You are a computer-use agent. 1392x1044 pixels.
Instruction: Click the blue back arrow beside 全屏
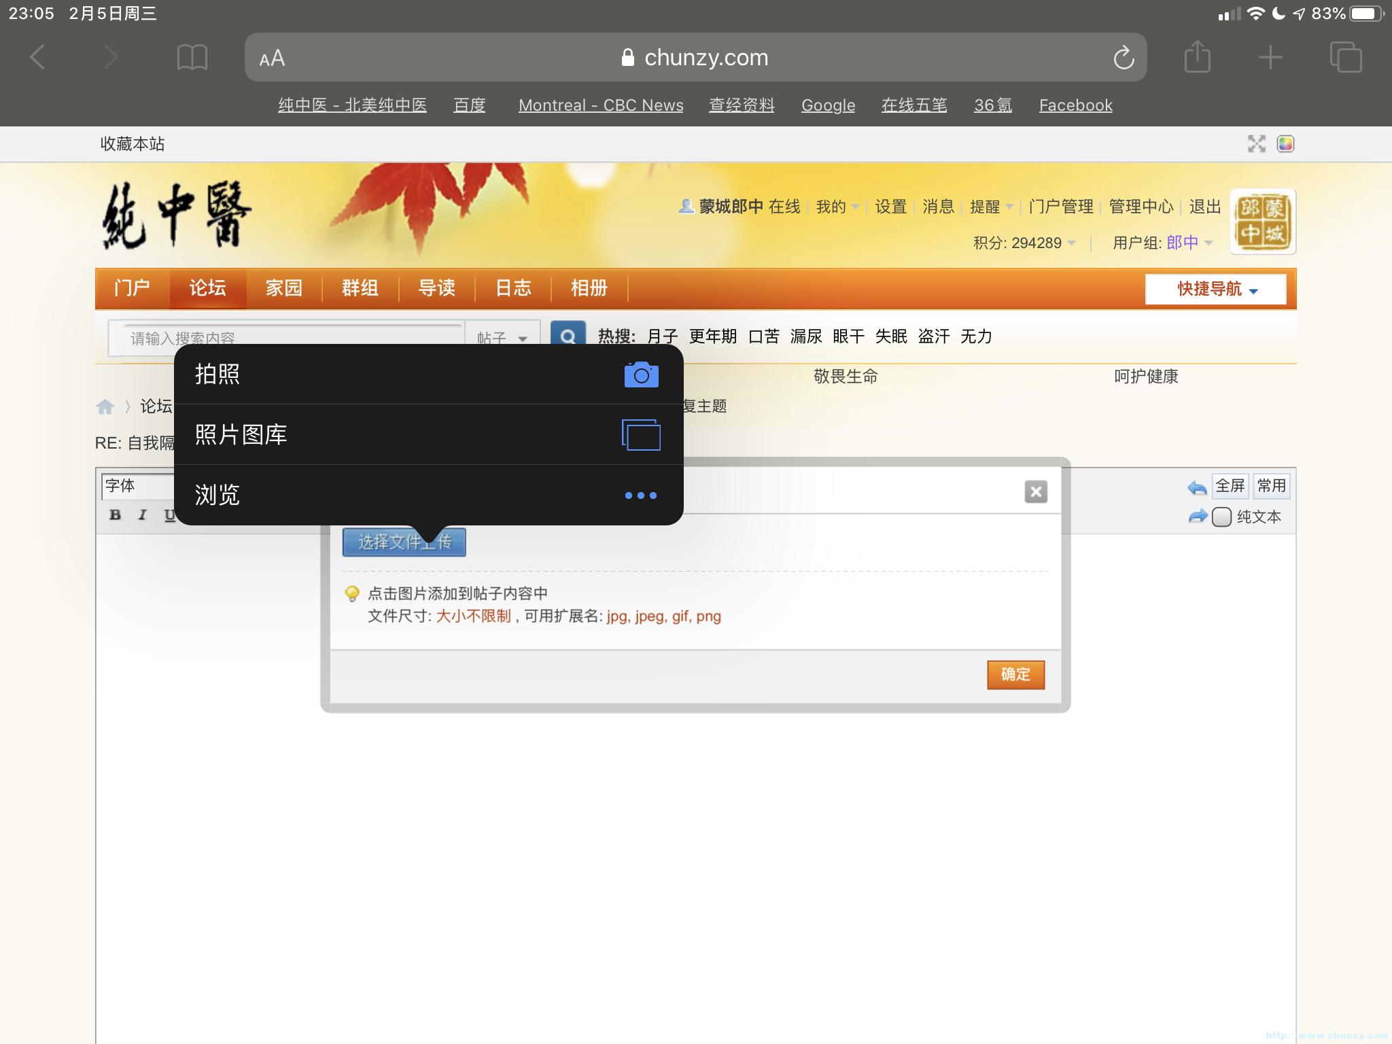coord(1196,486)
